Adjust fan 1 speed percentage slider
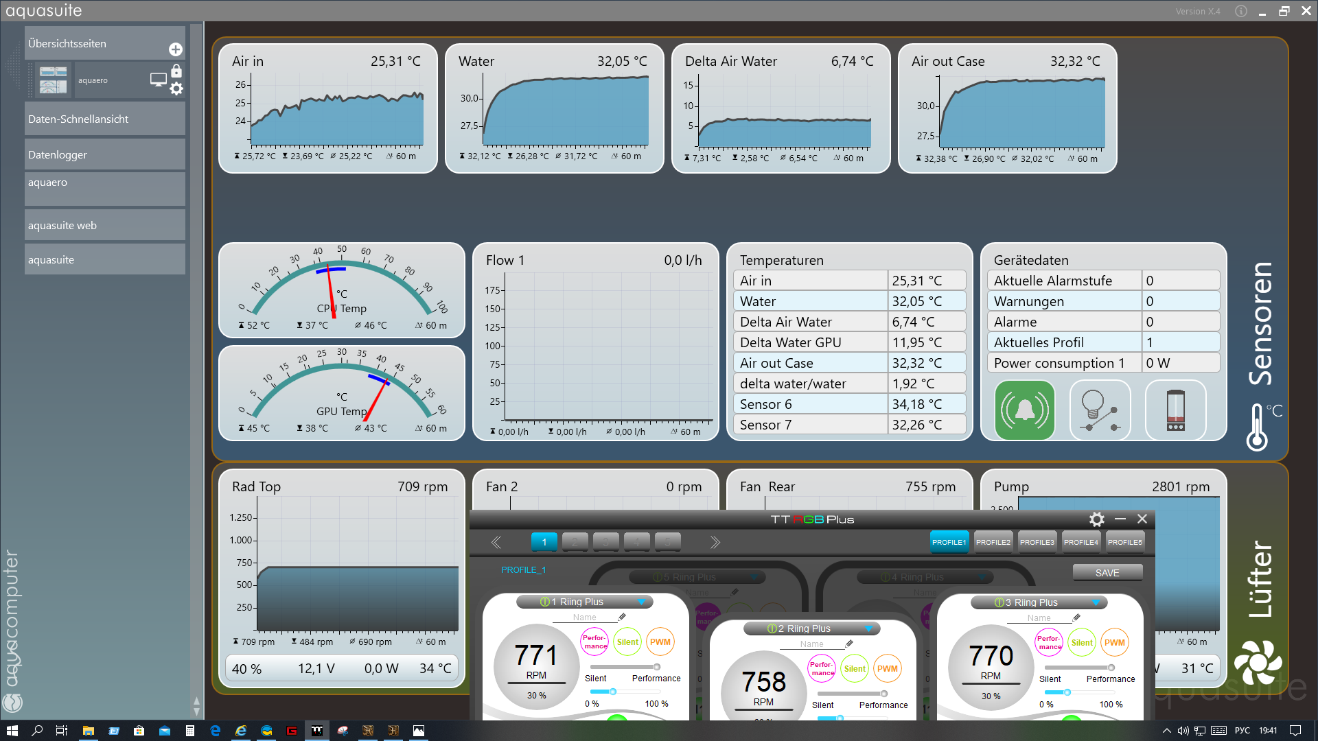This screenshot has height=741, width=1318. [x=612, y=692]
